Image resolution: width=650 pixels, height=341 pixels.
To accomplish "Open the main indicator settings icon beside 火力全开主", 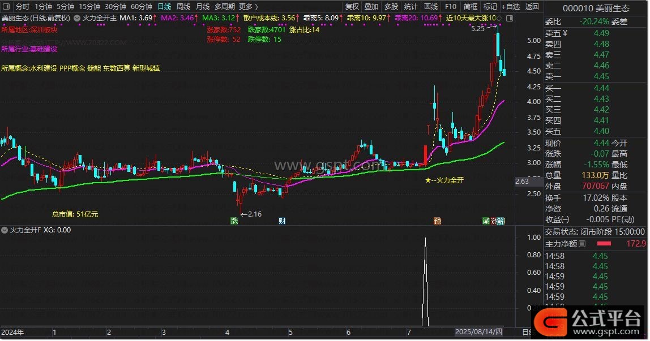I will click(77, 18).
